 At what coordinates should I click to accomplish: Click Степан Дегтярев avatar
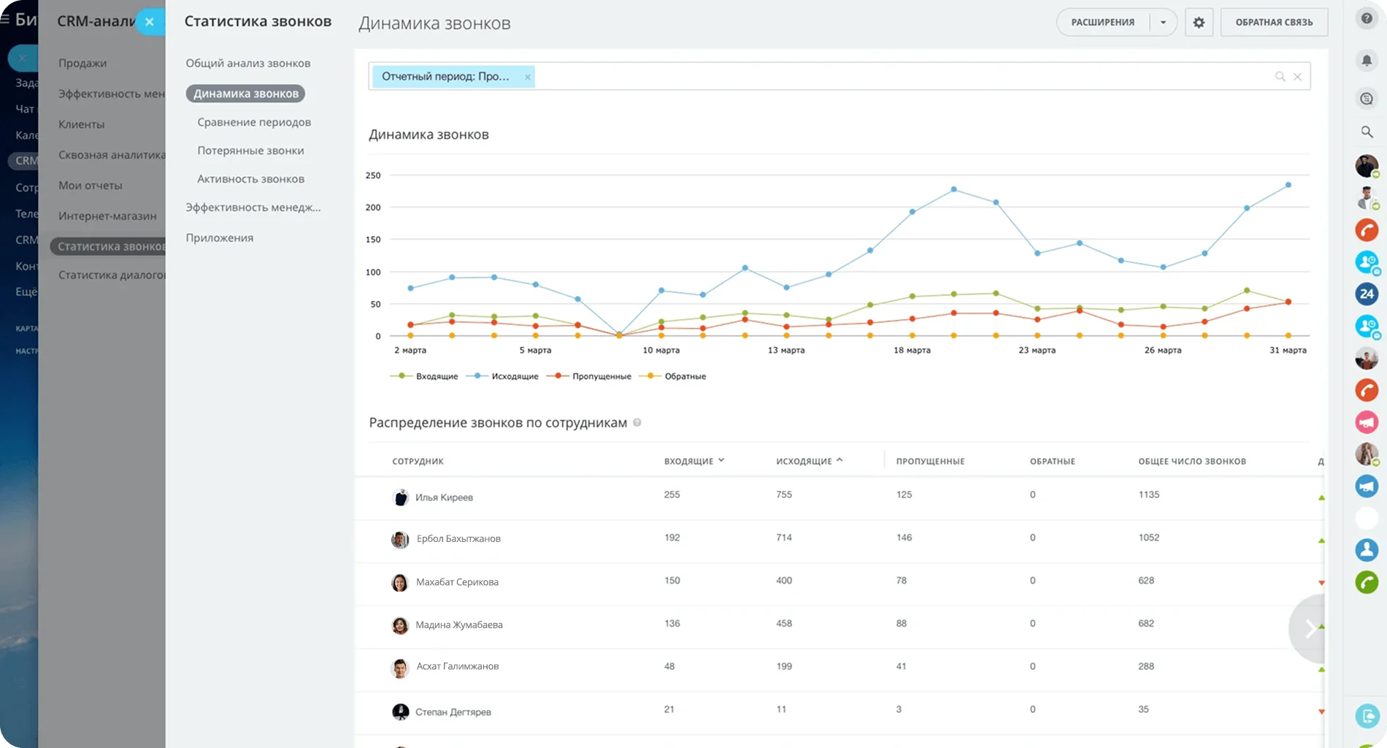pos(400,711)
